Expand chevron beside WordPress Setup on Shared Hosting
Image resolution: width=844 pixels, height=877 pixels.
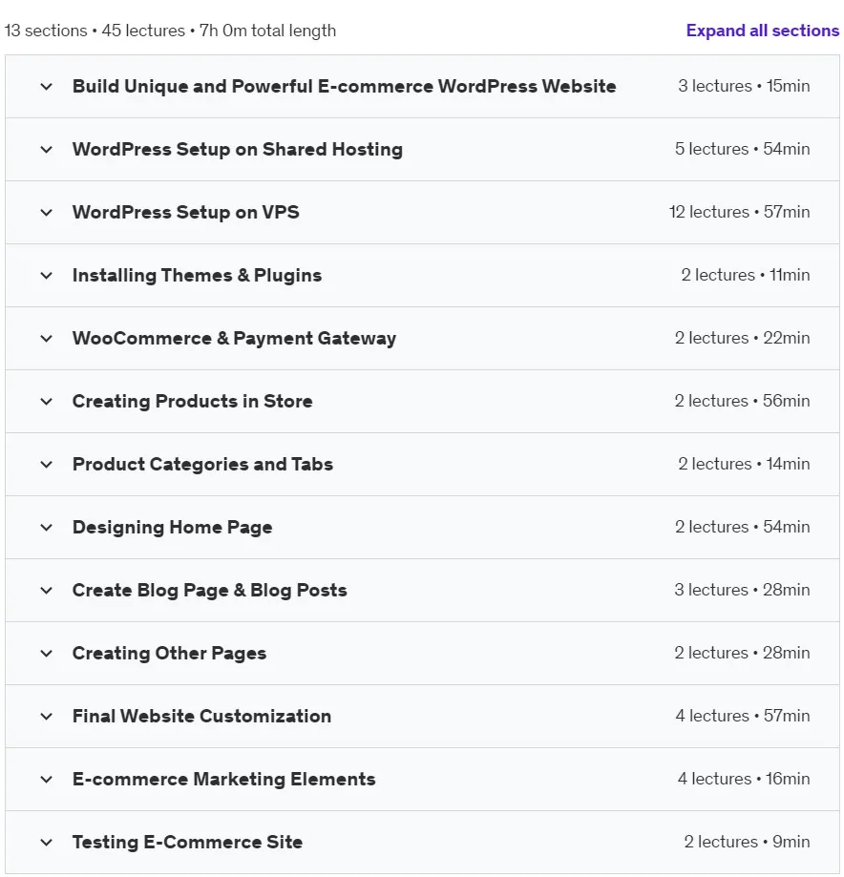pos(47,149)
